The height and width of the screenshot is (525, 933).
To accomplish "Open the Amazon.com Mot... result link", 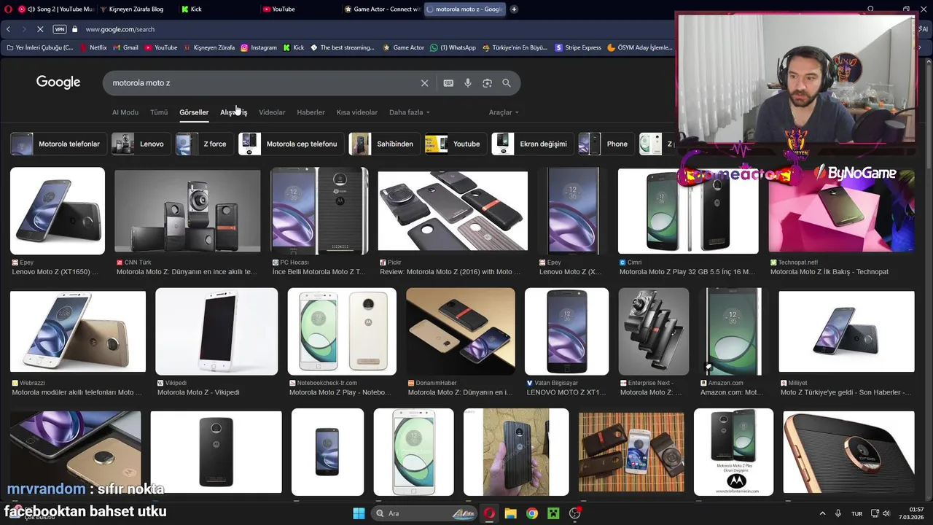I will coord(732,392).
